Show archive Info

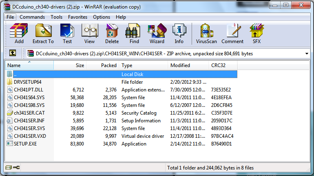179,30
